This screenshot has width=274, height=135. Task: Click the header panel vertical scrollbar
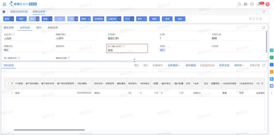(266, 42)
